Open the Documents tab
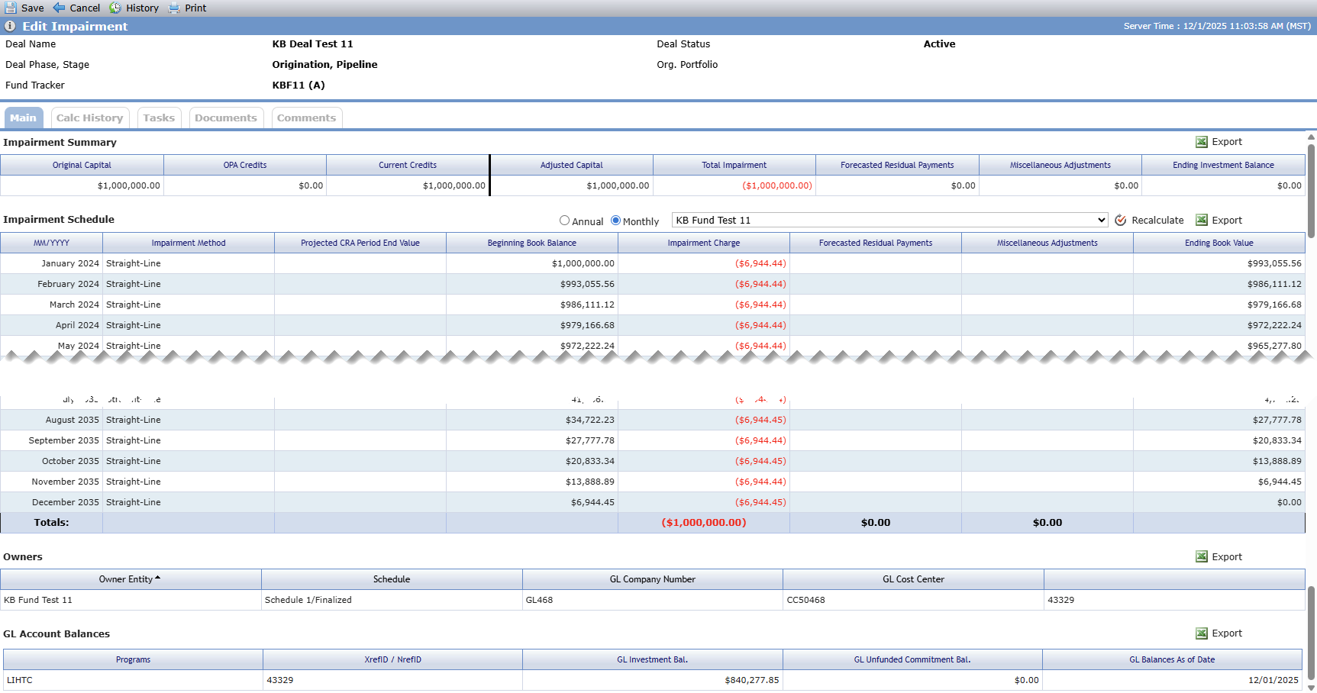The height and width of the screenshot is (693, 1317). tap(226, 118)
